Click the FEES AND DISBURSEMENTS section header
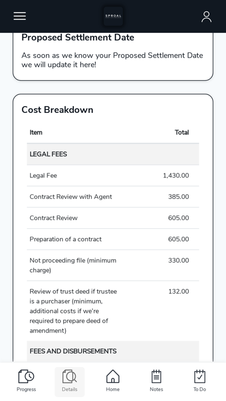 tap(113, 351)
